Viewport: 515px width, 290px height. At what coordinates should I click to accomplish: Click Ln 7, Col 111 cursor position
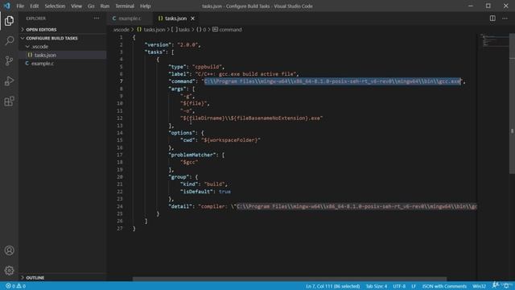332,286
